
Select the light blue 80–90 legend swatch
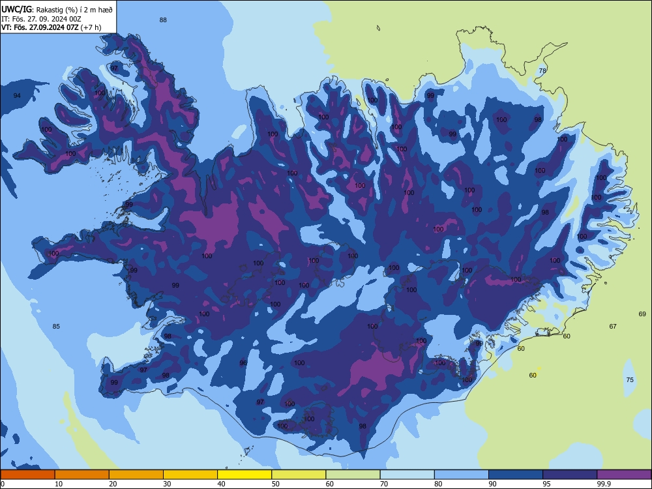pyautogui.click(x=462, y=475)
